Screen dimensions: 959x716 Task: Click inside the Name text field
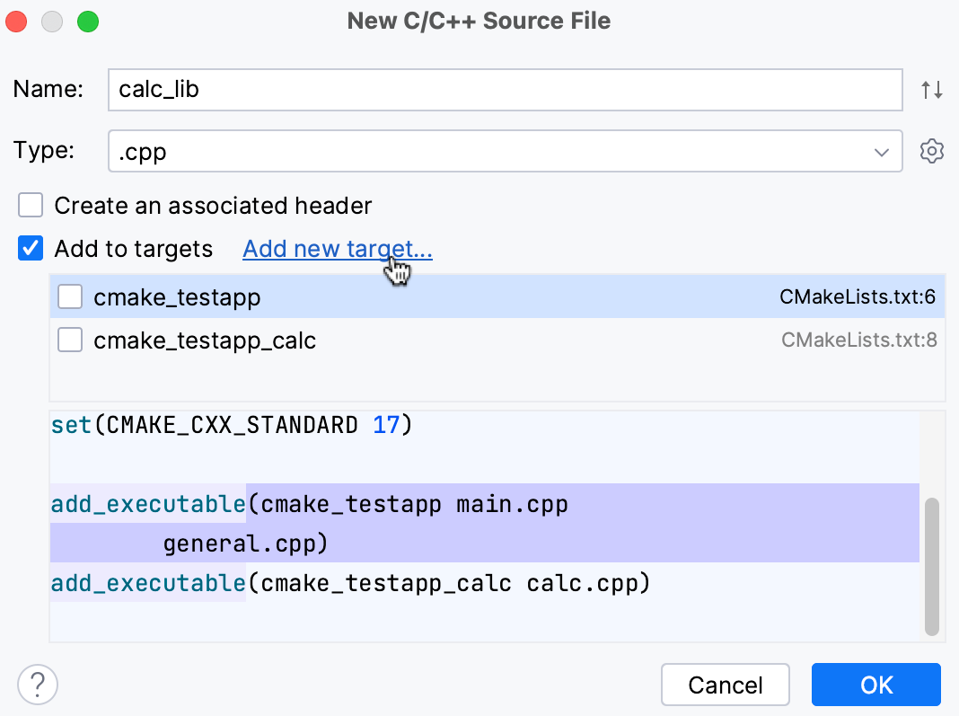[x=505, y=90]
